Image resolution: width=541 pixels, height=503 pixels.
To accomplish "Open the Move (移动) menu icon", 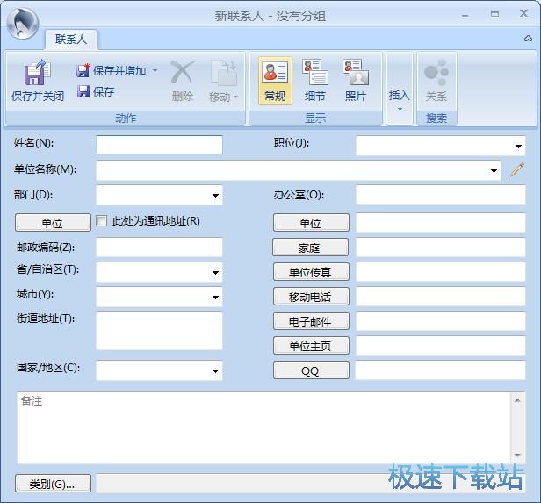I will 224,72.
